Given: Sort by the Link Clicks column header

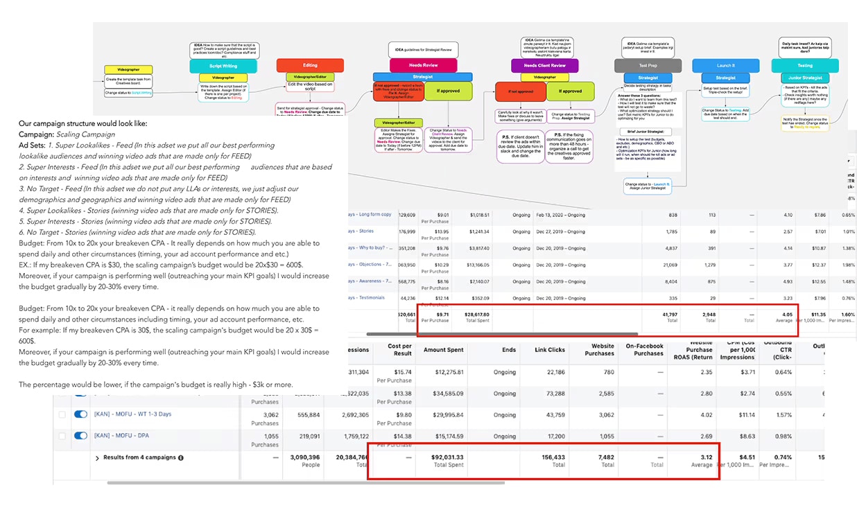Looking at the screenshot, I should [551, 350].
